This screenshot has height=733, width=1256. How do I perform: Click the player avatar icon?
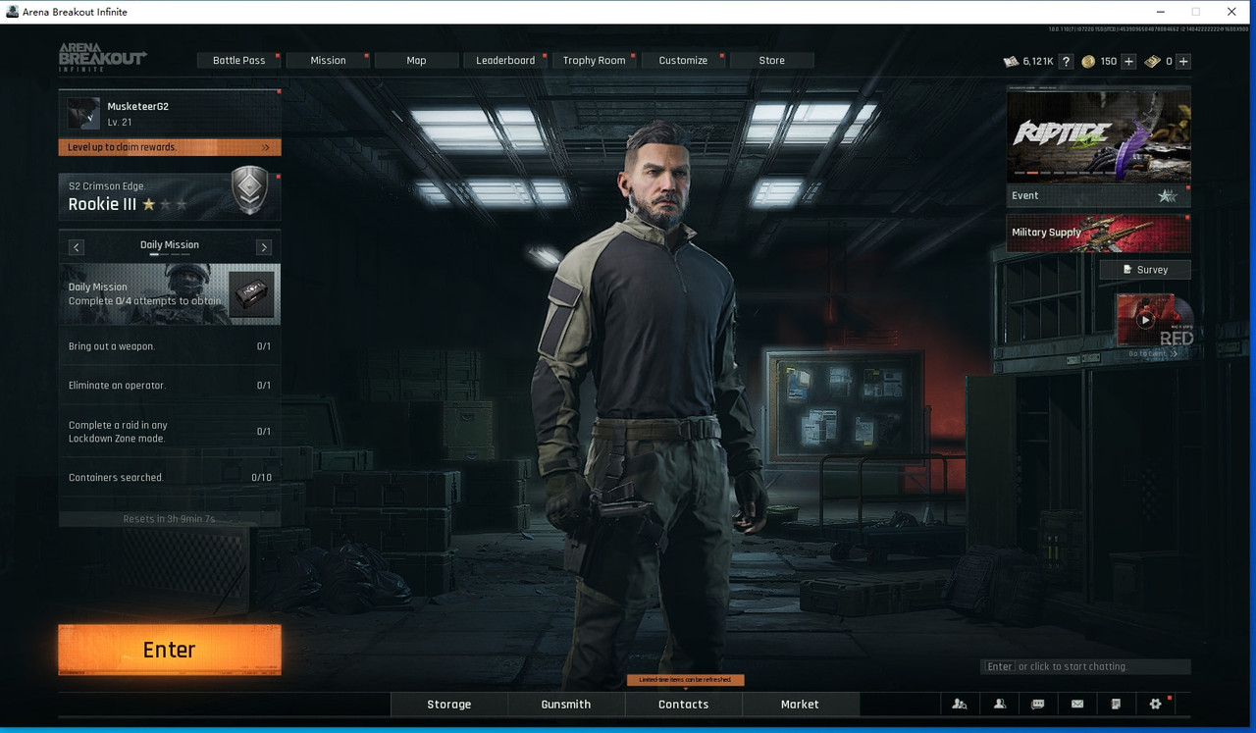coord(83,113)
